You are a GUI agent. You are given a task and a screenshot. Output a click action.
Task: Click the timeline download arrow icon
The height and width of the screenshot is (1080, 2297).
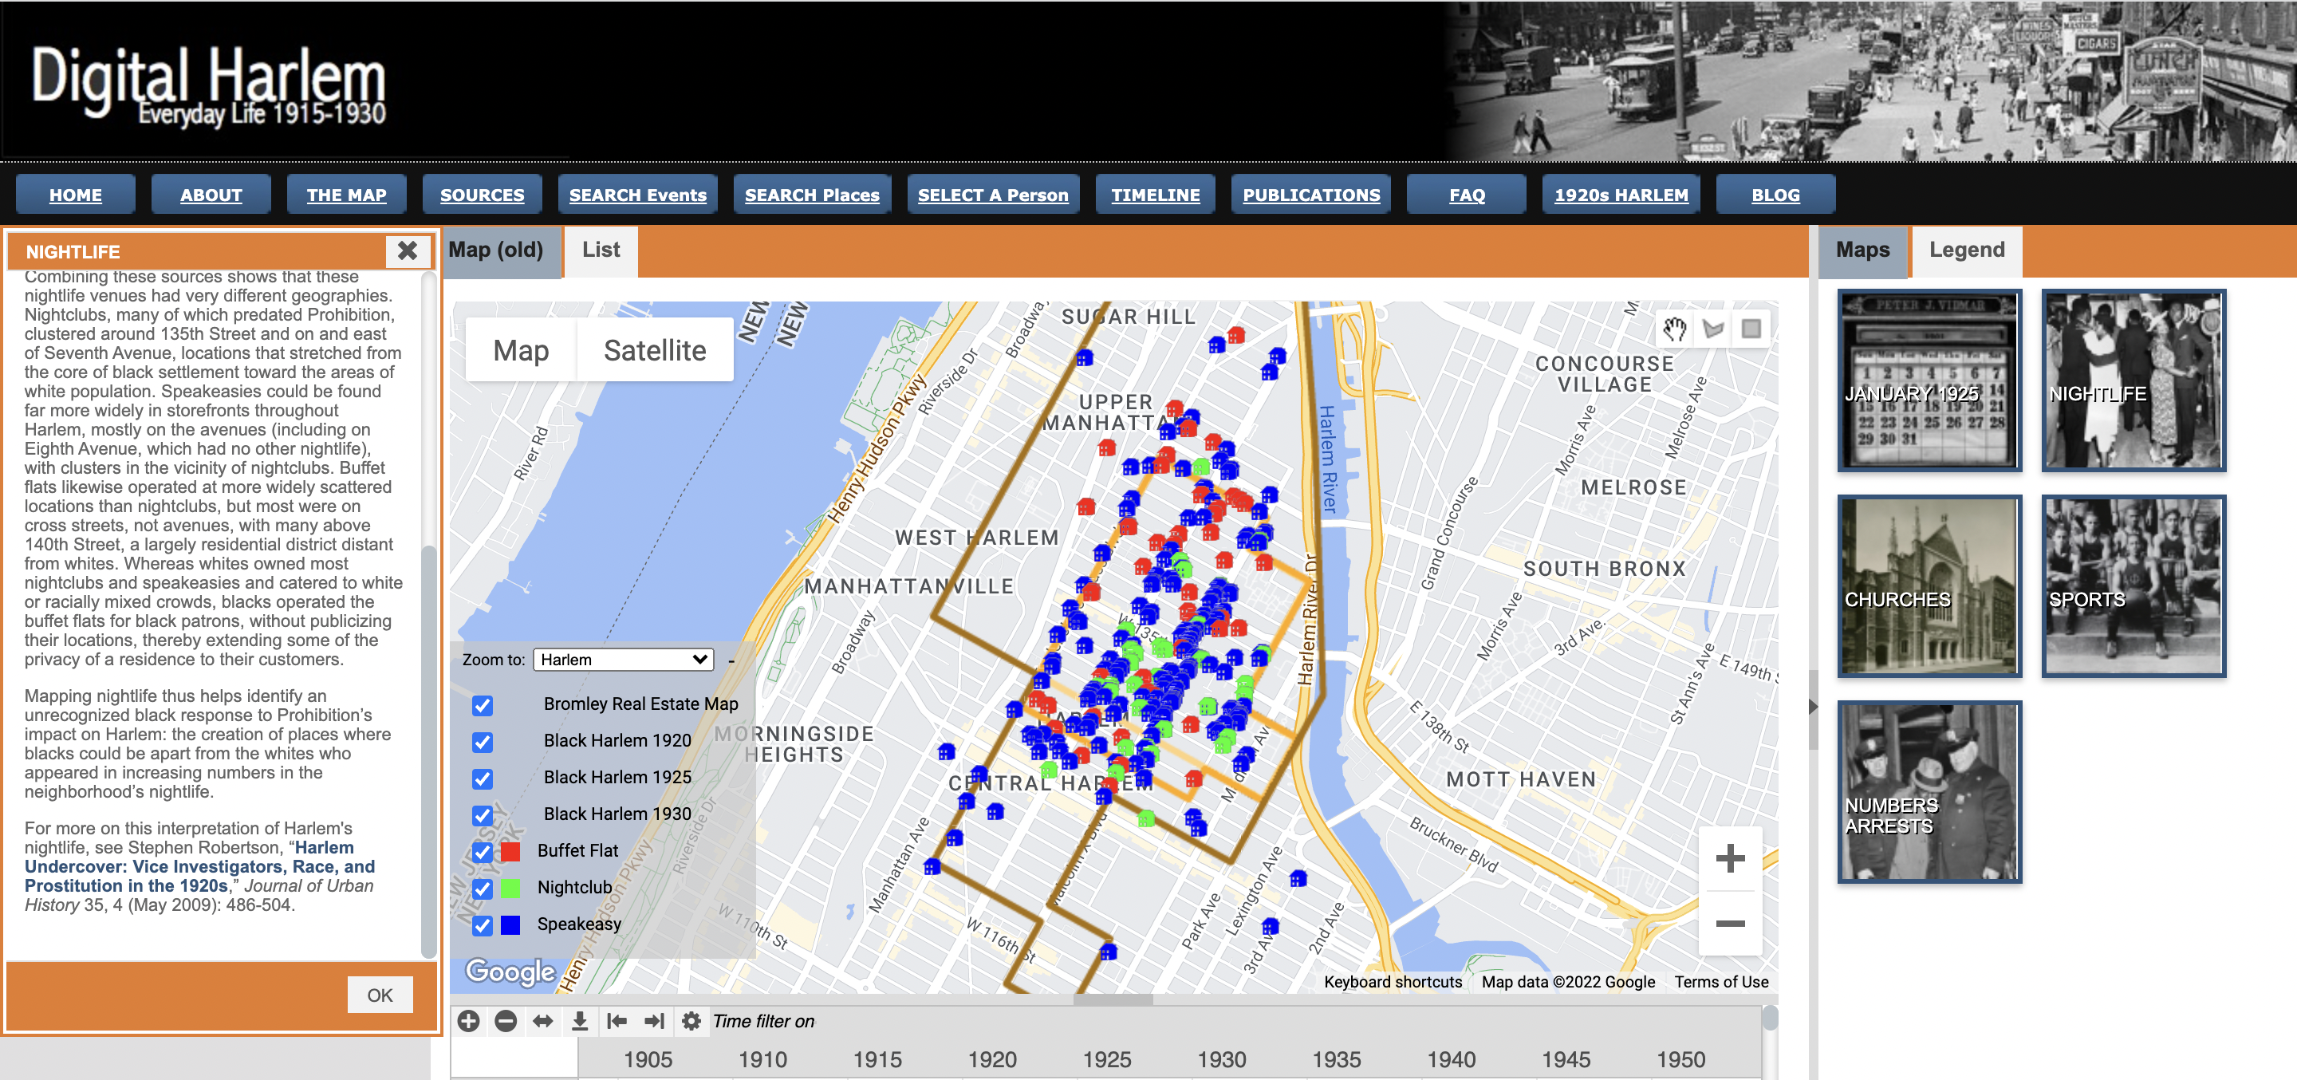580,1021
